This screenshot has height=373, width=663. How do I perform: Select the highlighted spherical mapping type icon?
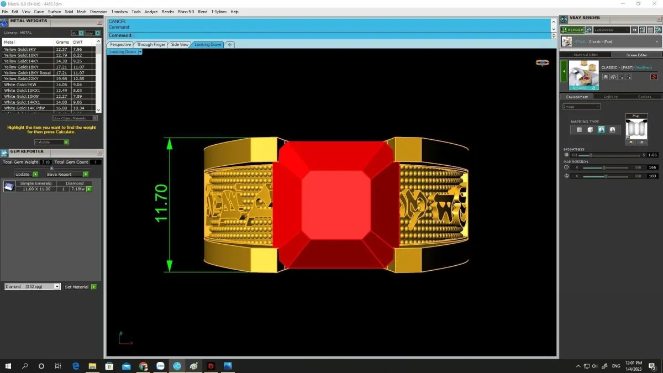[x=601, y=130]
